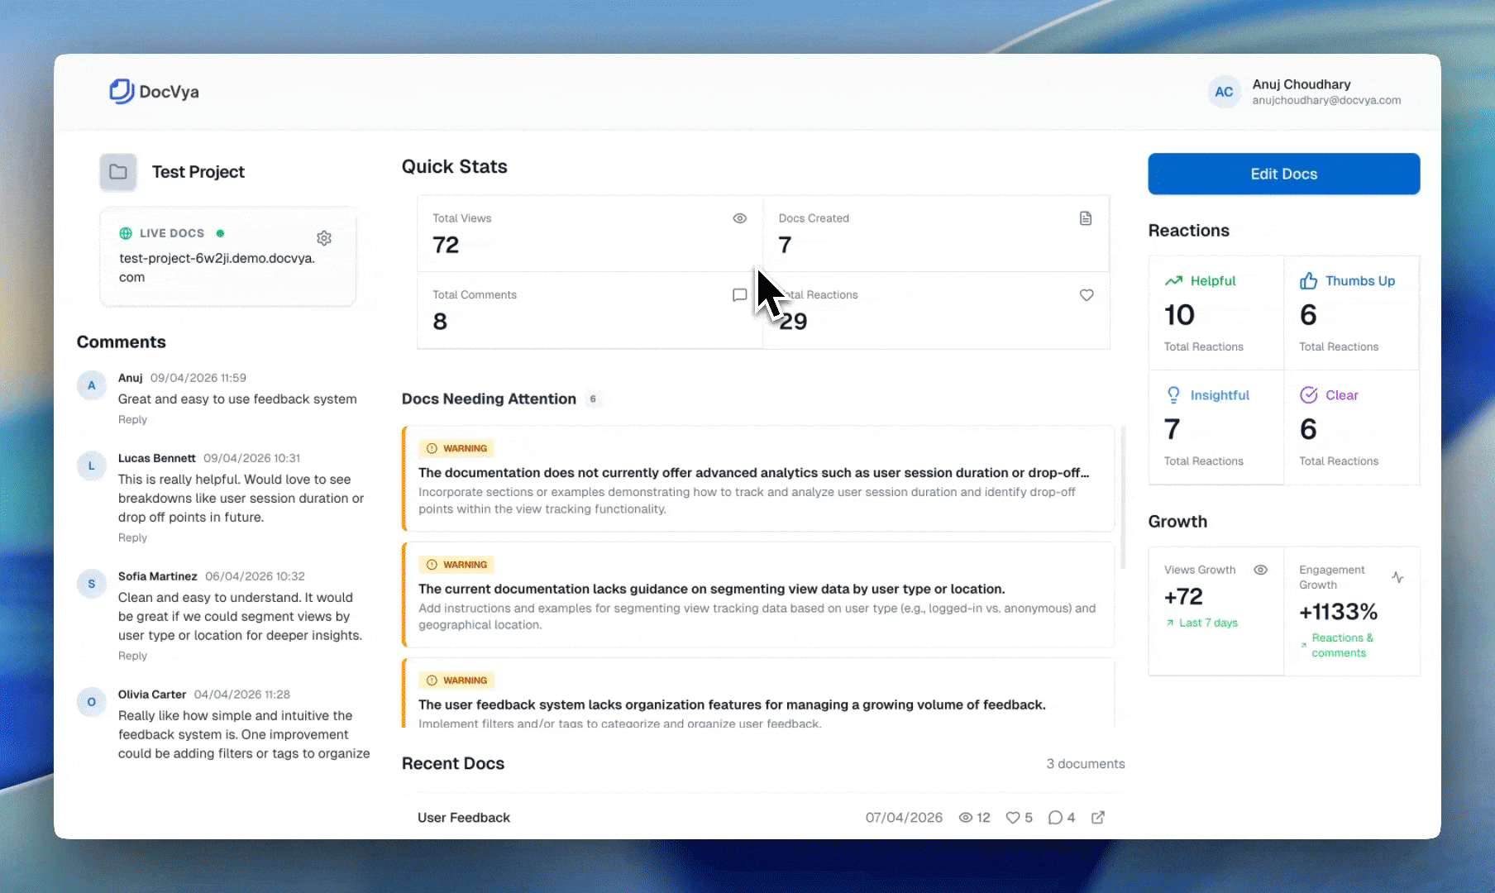Click the green status dot beside LIVE DOCS
The width and height of the screenshot is (1495, 893).
[220, 233]
